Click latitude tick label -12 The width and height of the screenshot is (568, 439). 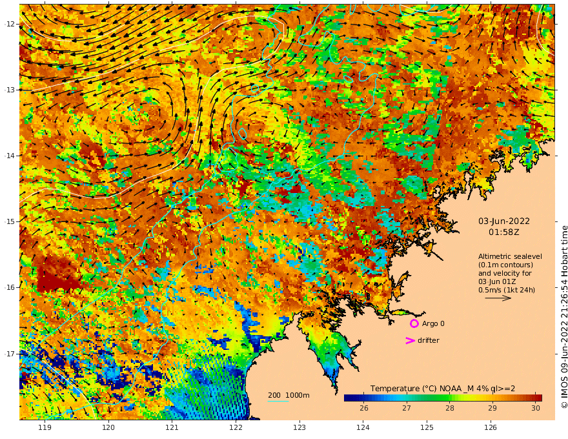pos(9,24)
